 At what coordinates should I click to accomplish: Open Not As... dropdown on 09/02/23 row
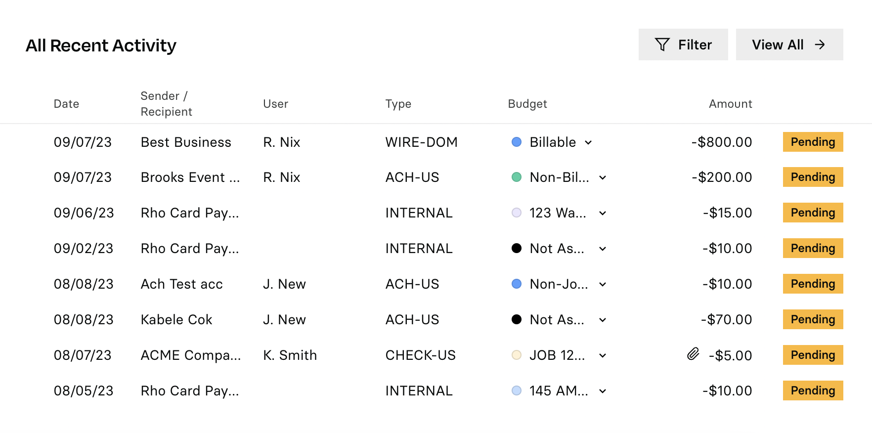(603, 249)
